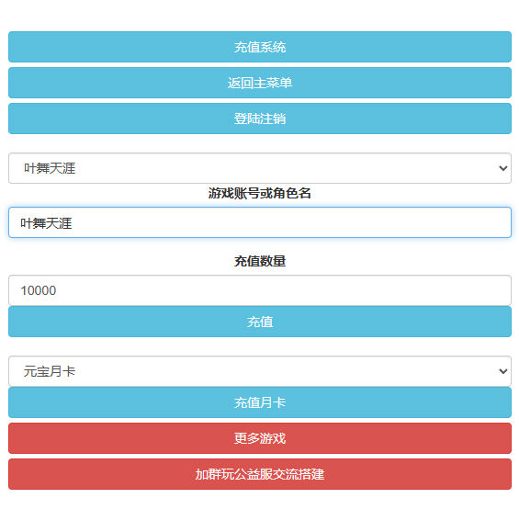This screenshot has width=519, height=509.
Task: Click the 充值月卡 button
Action: (260, 402)
